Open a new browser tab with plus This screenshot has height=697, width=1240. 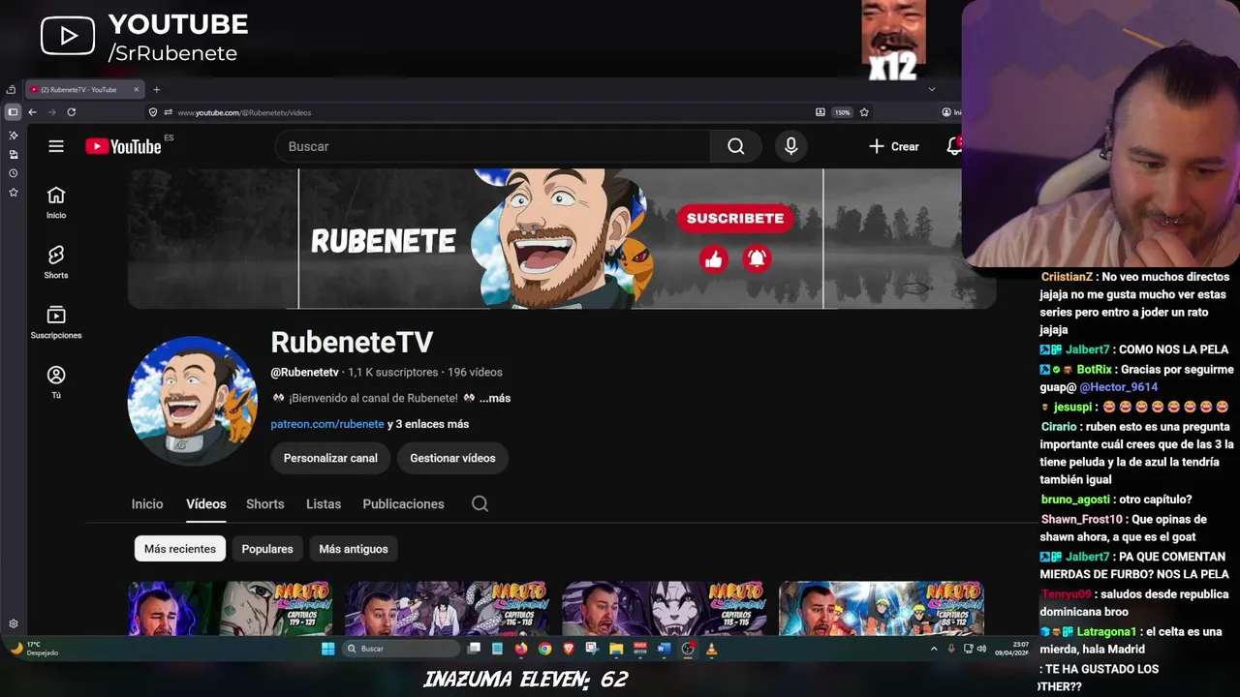coord(156,90)
